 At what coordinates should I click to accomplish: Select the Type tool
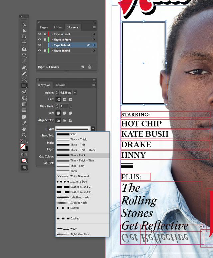point(24,55)
